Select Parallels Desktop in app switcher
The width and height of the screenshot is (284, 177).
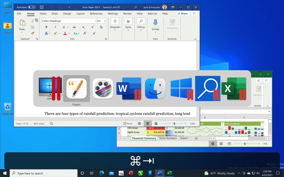point(50,89)
